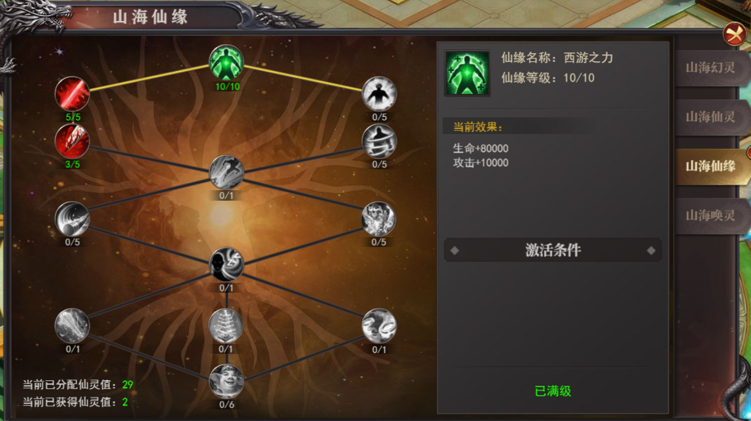The width and height of the screenshot is (751, 421).
Task: Select the feather node at bottom left
Action: 72,326
